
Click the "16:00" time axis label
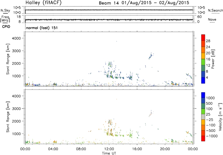point(137,149)
